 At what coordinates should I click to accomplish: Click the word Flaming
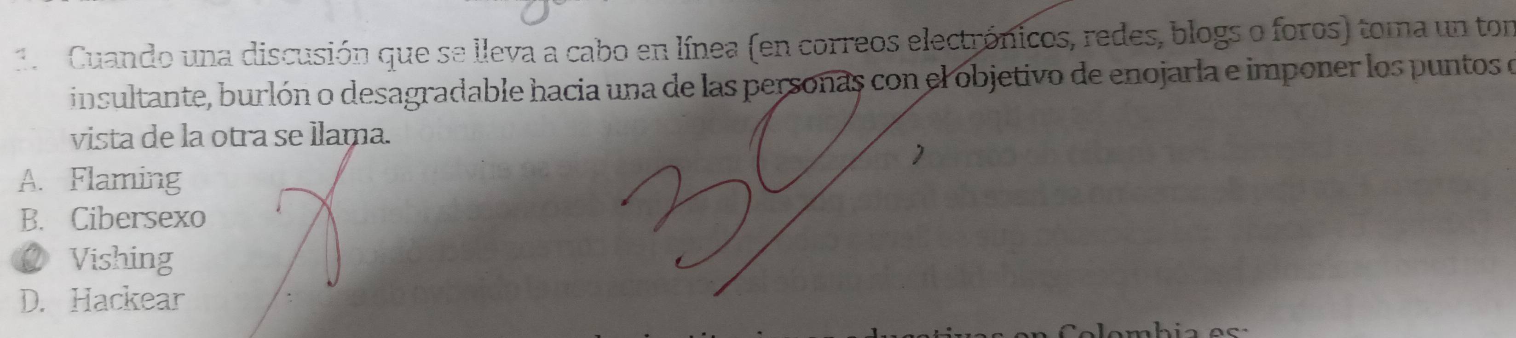click(125, 180)
